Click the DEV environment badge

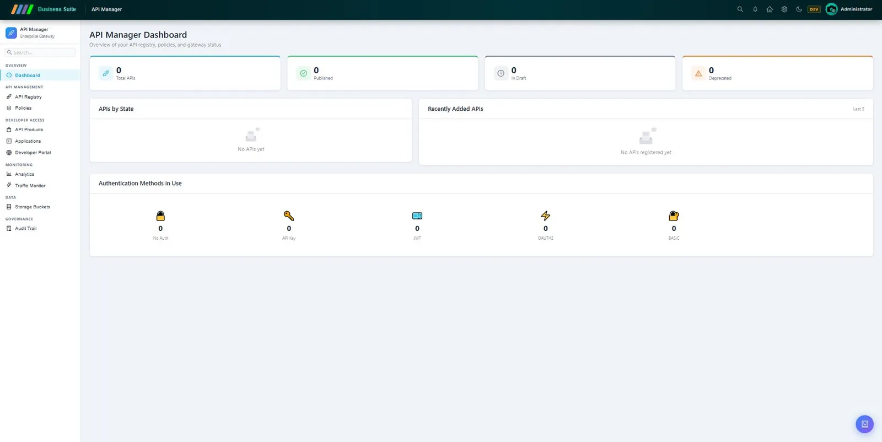point(814,9)
